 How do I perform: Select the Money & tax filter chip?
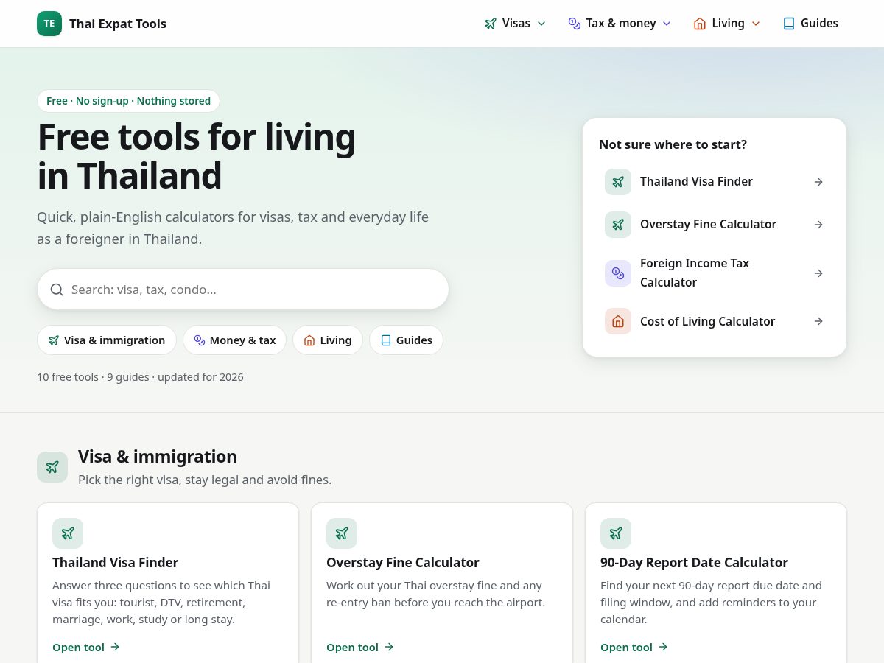(x=234, y=340)
